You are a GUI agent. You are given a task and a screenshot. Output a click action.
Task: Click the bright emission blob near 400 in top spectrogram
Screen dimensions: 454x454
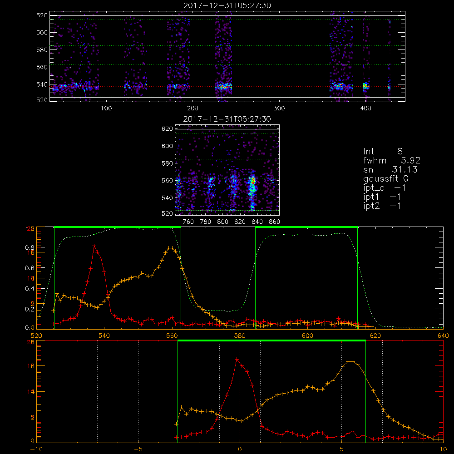point(365,86)
